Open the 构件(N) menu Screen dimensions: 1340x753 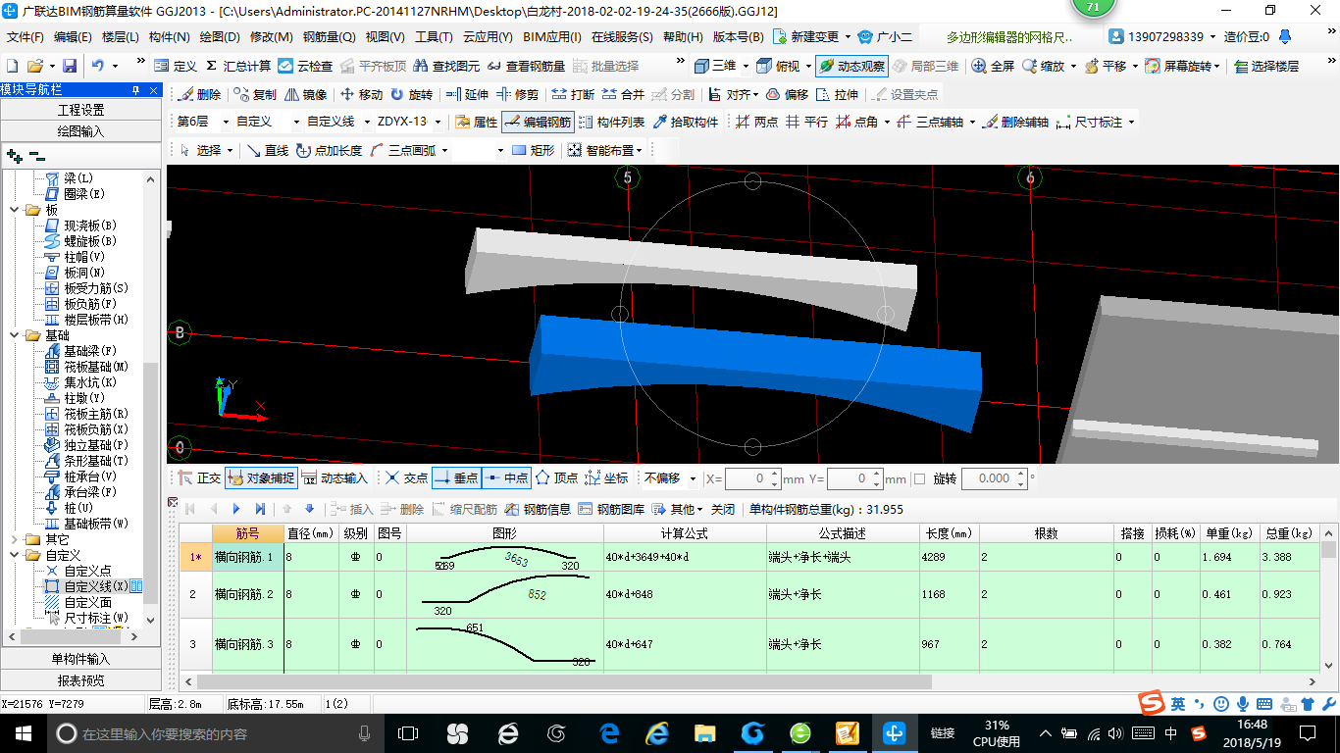(x=169, y=37)
